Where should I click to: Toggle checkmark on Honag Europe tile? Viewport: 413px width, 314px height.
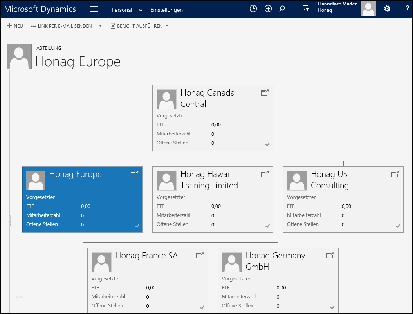click(x=137, y=226)
